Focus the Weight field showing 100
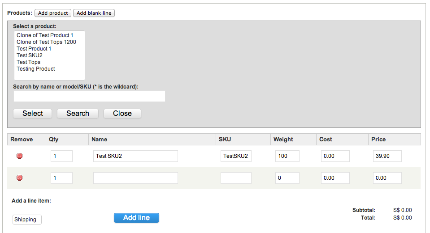 [287, 156]
